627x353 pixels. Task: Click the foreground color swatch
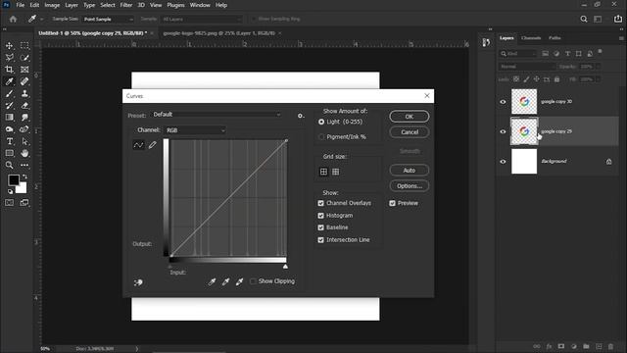(14, 180)
